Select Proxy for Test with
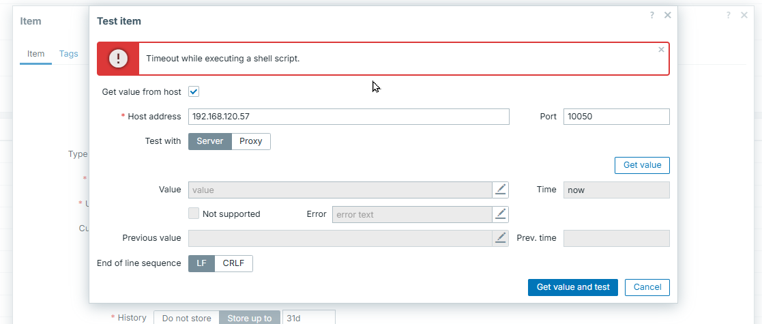 pyautogui.click(x=251, y=141)
